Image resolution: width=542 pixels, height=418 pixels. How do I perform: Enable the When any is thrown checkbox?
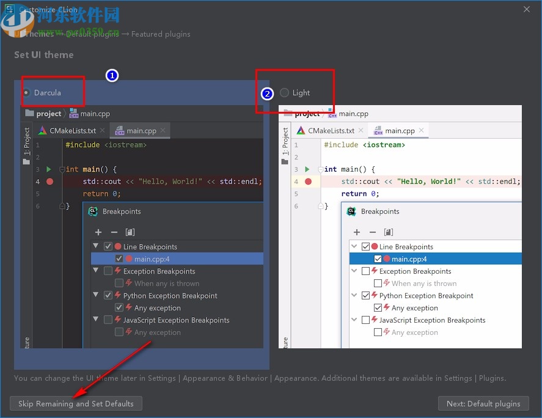pos(120,283)
